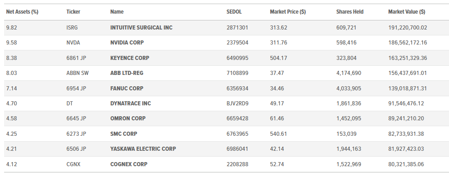This screenshot has width=449, height=173.
Task: Click the ISRG ticker cell
Action: 72,28
